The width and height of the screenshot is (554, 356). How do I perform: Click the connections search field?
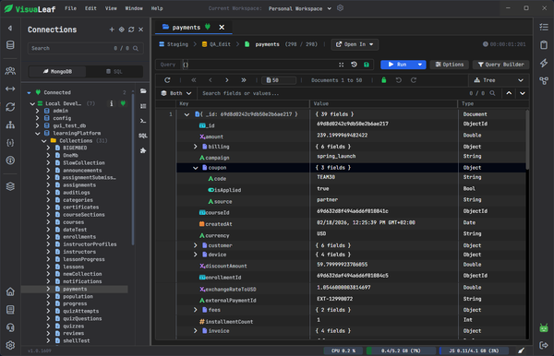pyautogui.click(x=86, y=48)
